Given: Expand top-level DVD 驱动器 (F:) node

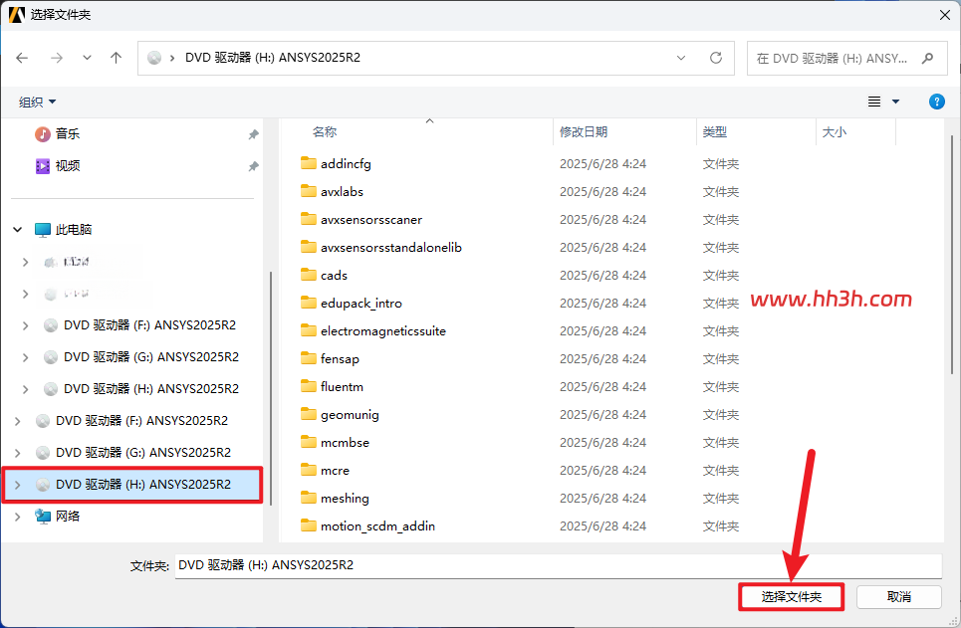Looking at the screenshot, I should 17,421.
